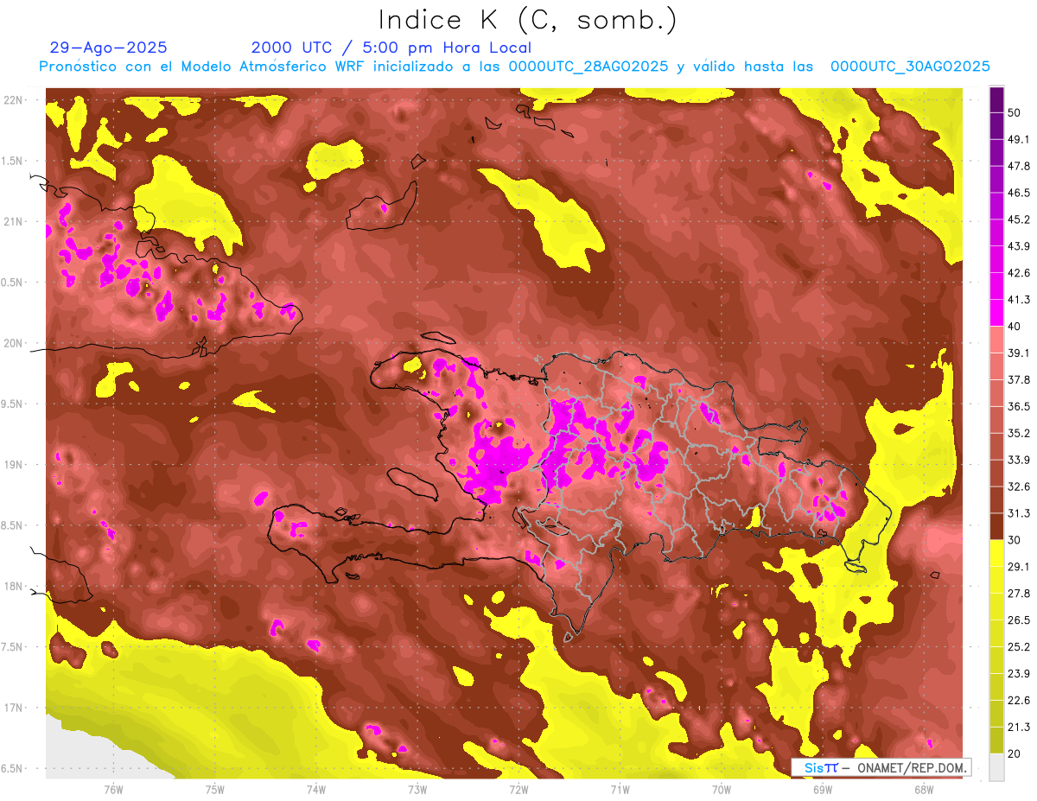Click the '68W' longitude label
Screen dimensions: 1037x801
[924, 790]
